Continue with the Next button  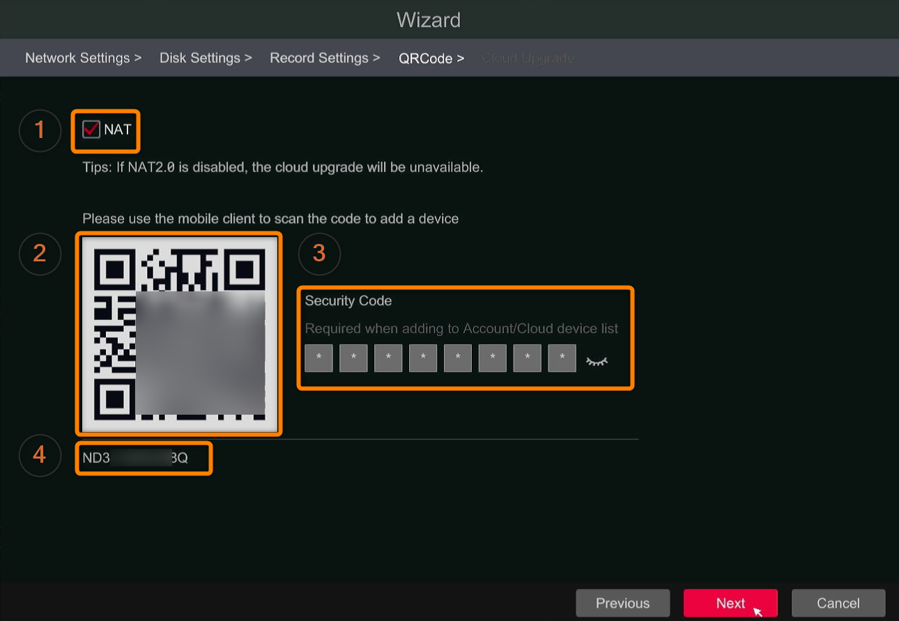coord(730,603)
